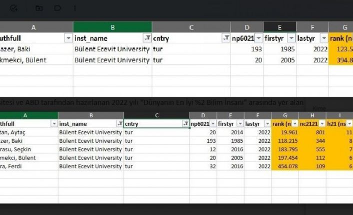This screenshot has height=215, width=353.
Task: Expand the authfull filter dropdown in top sheet
Action: coord(68,38)
